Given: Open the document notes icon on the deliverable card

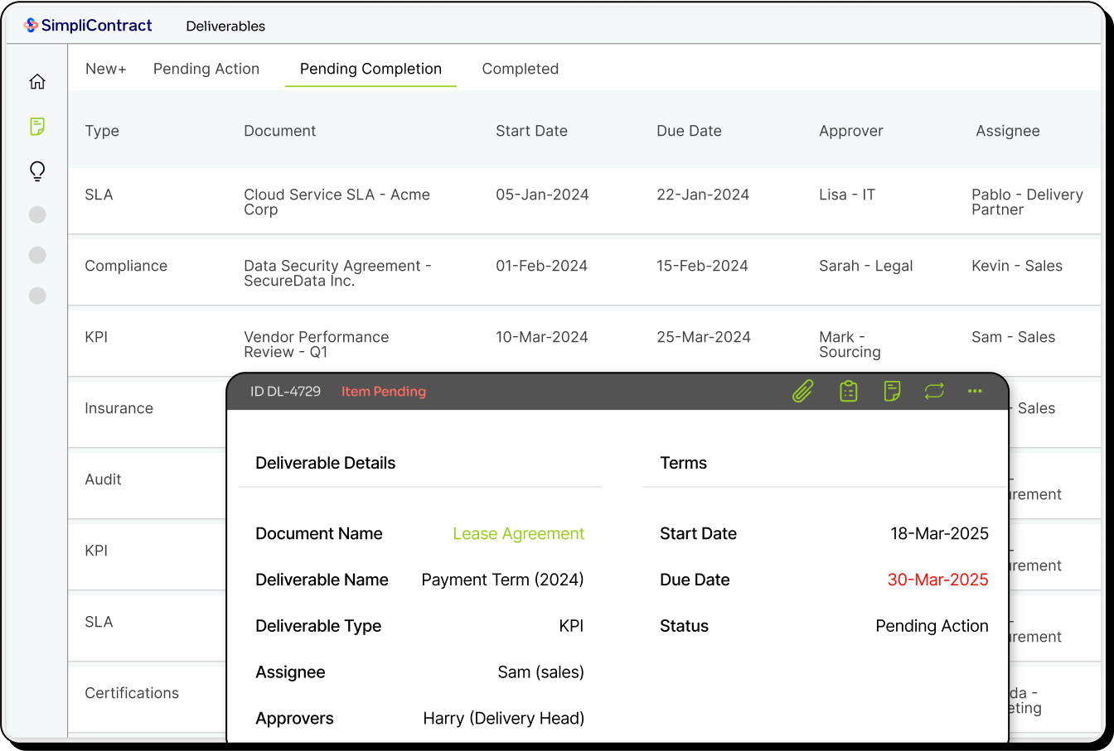Looking at the screenshot, I should click(892, 391).
